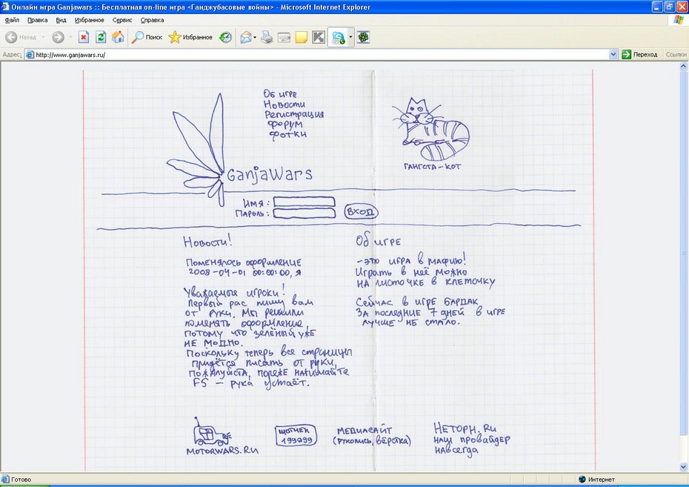Click the K logo toolbar icon
689x487 pixels.
pyautogui.click(x=319, y=37)
